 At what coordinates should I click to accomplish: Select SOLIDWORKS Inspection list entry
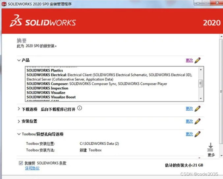click(x=47, y=88)
